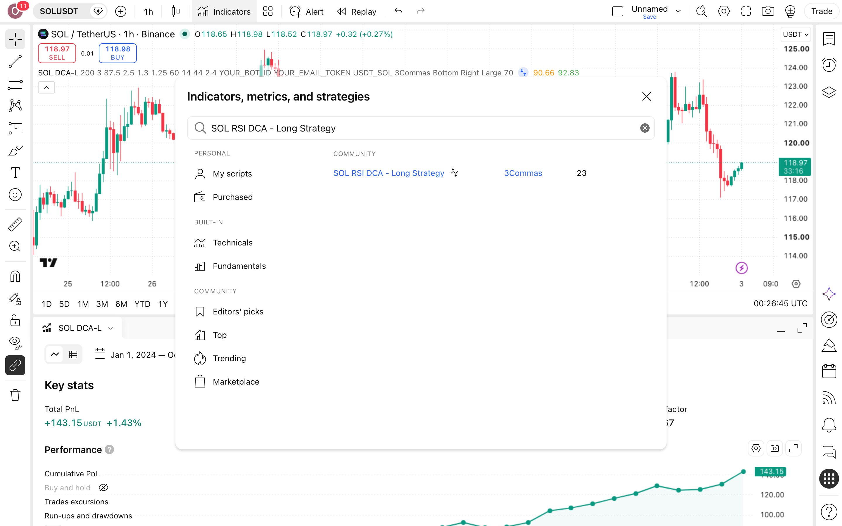Image resolution: width=842 pixels, height=526 pixels.
Task: Open the layout setup grid icon
Action: point(268,11)
